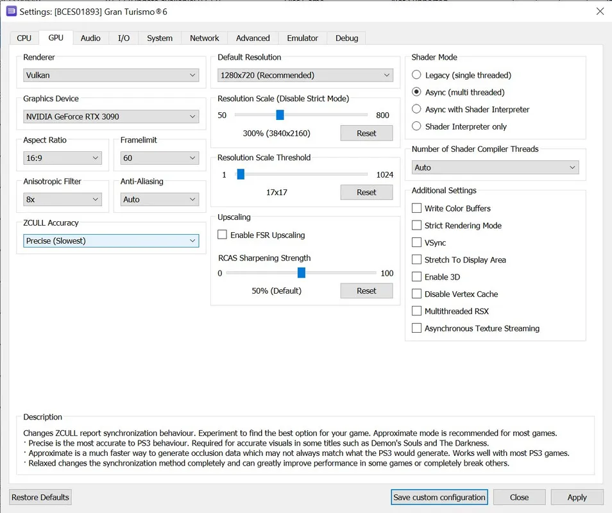The height and width of the screenshot is (513, 612).
Task: Go to the I/O tab
Action: (124, 38)
